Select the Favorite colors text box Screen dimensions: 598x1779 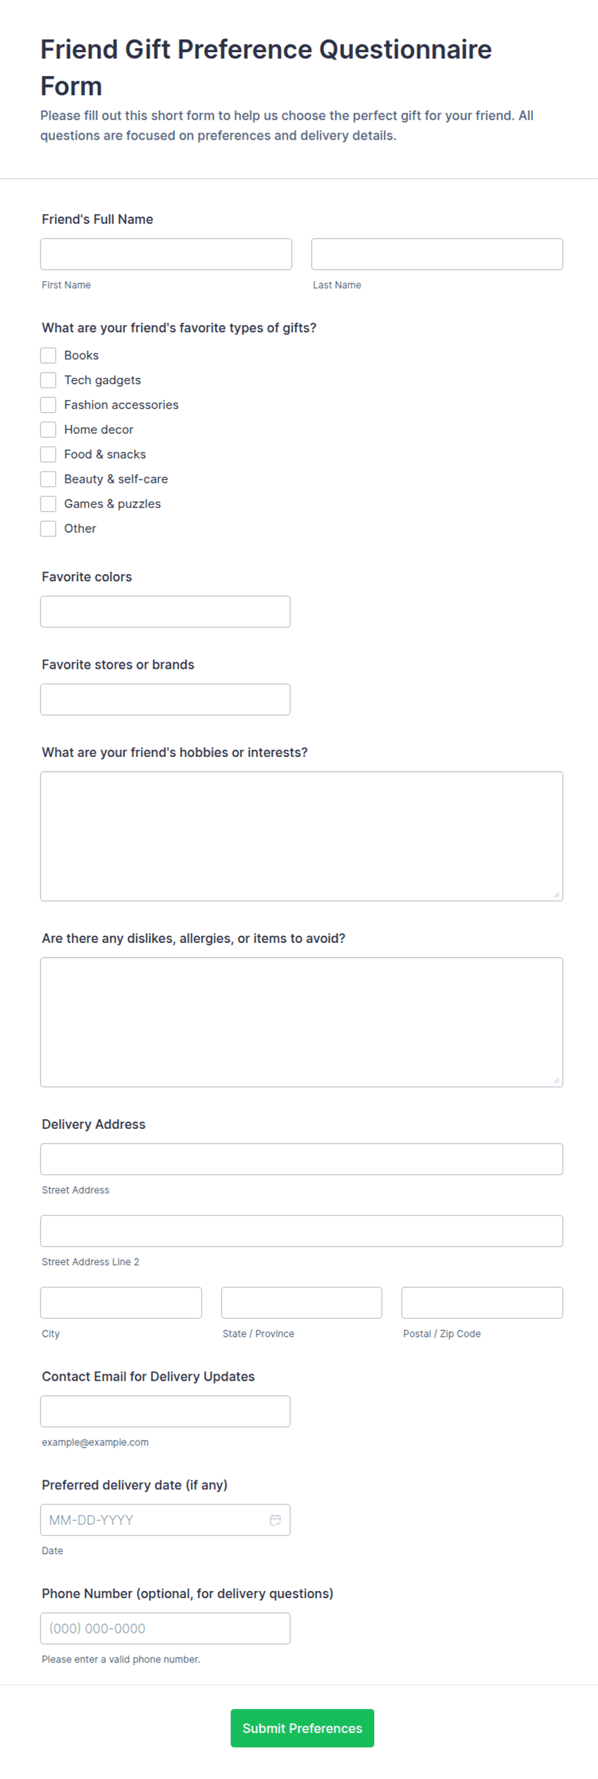pyautogui.click(x=165, y=612)
